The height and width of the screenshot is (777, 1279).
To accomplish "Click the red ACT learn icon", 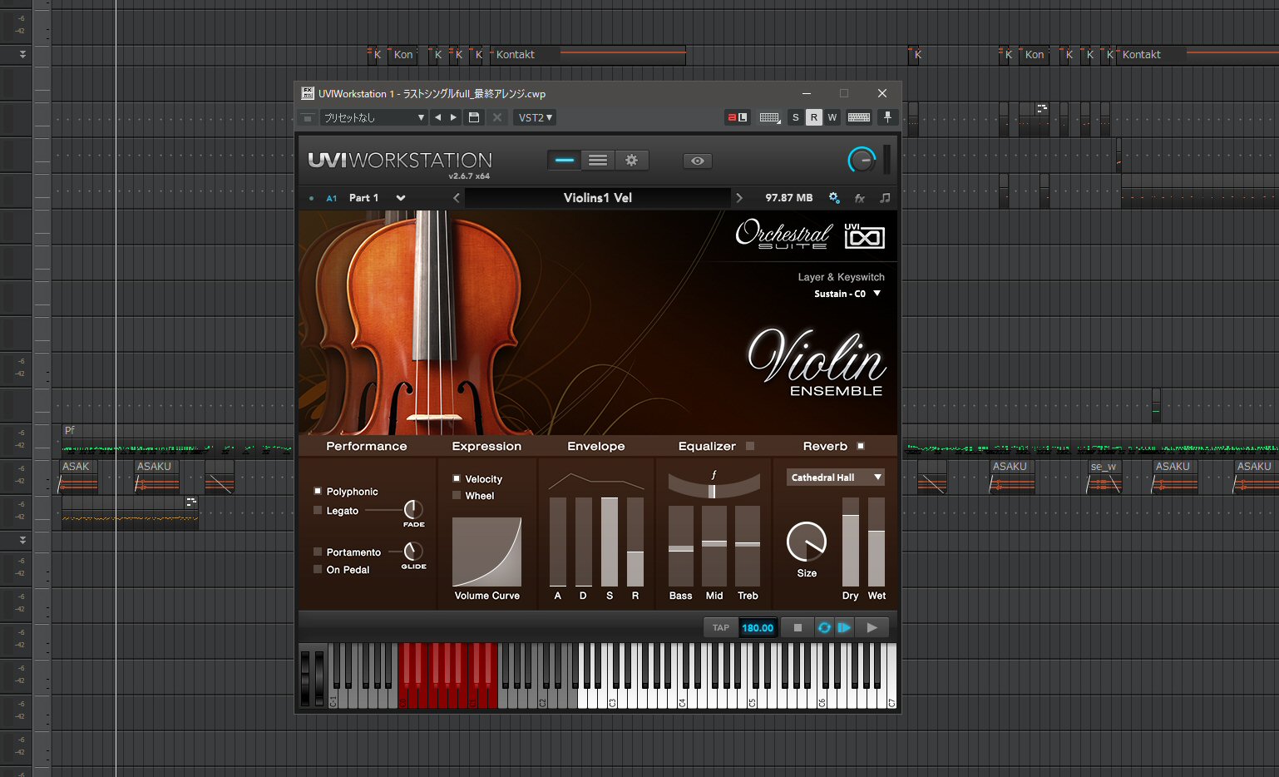I will [x=738, y=117].
